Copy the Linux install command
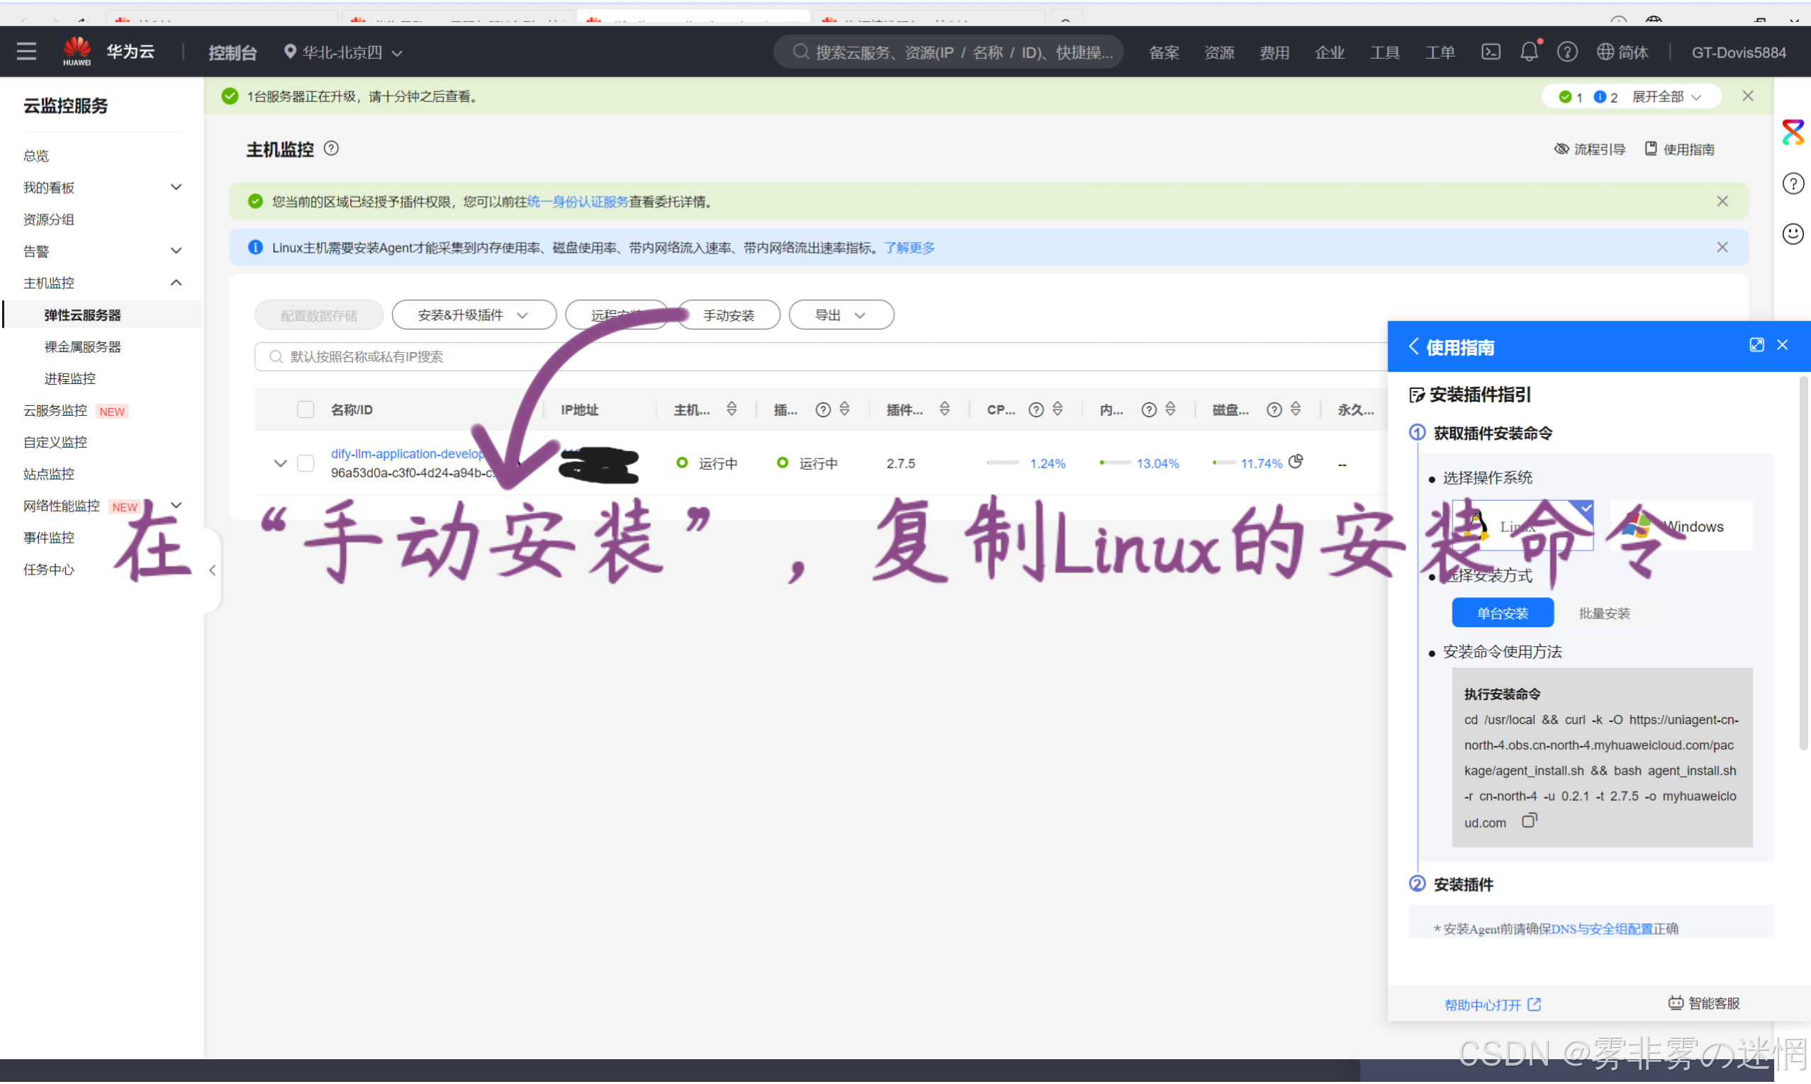Viewport: 1811px width, 1084px height. tap(1529, 821)
